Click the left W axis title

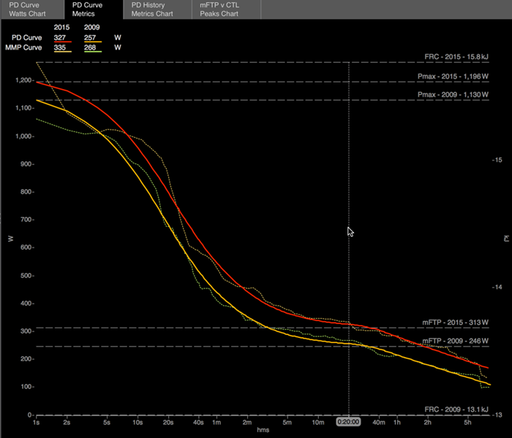tap(10, 239)
